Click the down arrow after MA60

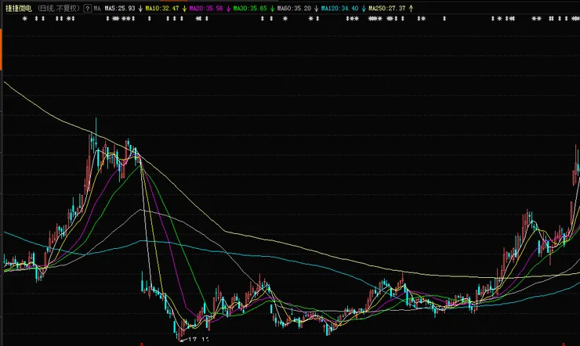317,9
